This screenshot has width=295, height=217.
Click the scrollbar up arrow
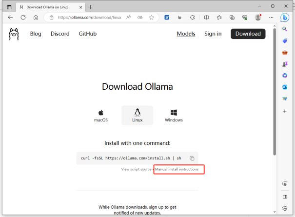pyautogui.click(x=275, y=26)
